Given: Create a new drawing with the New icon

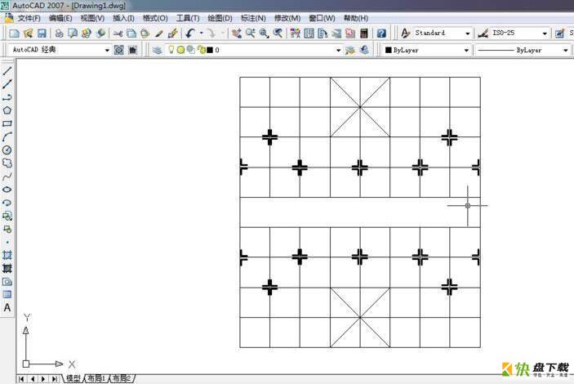Looking at the screenshot, I should click(14, 33).
